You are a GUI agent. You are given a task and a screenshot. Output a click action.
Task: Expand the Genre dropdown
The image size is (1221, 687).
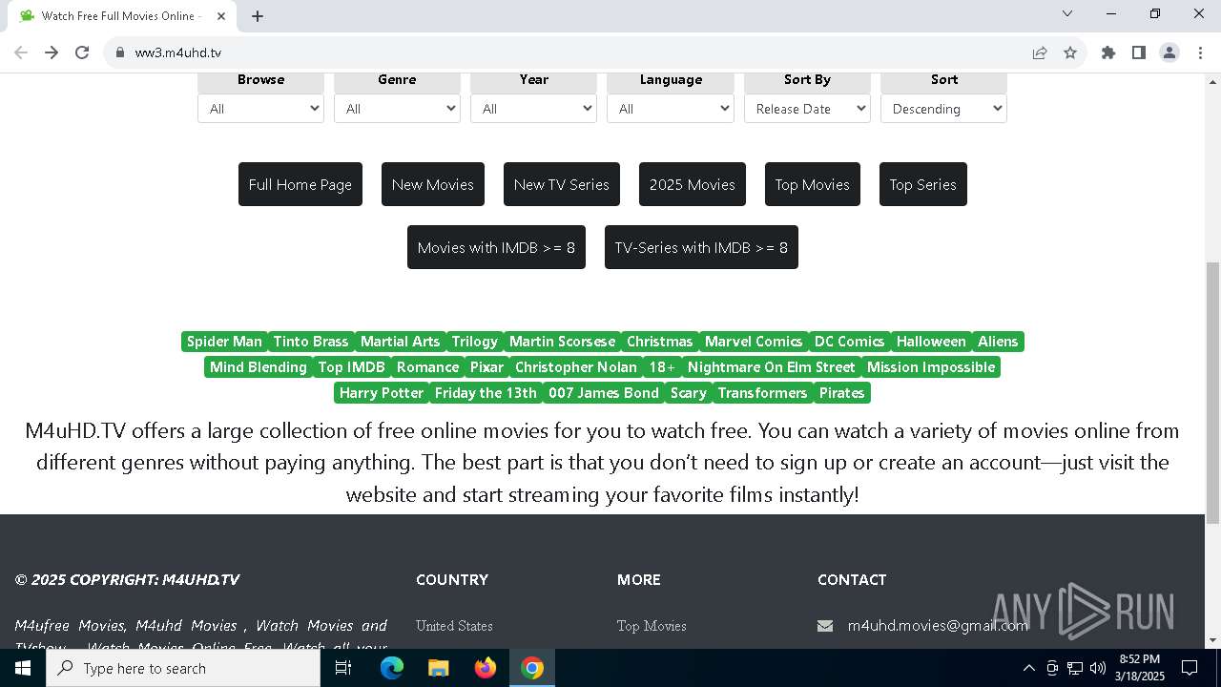(397, 109)
